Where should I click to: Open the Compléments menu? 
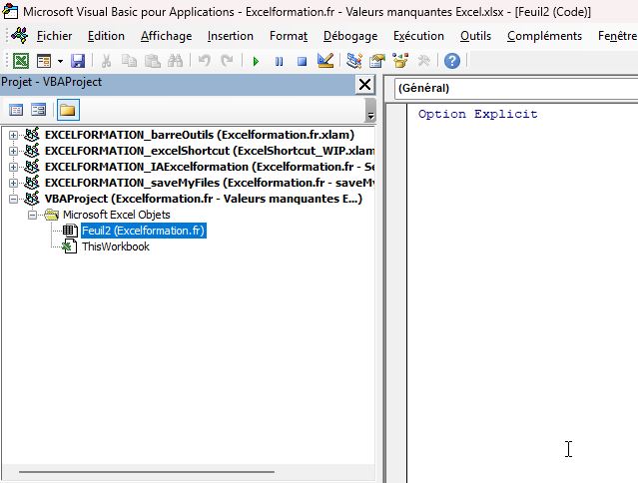click(544, 36)
